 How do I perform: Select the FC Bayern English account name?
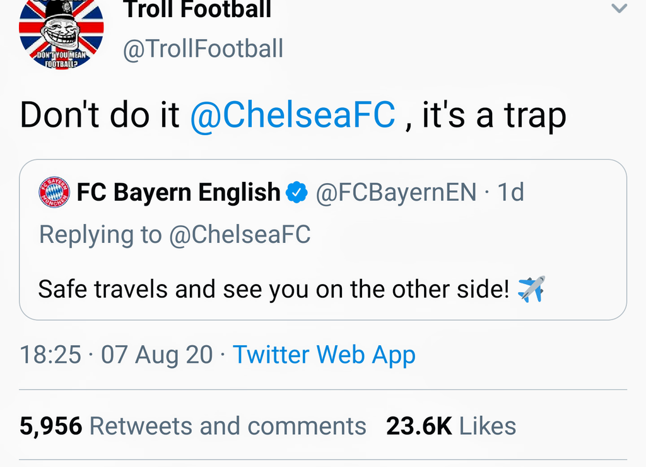(x=179, y=192)
